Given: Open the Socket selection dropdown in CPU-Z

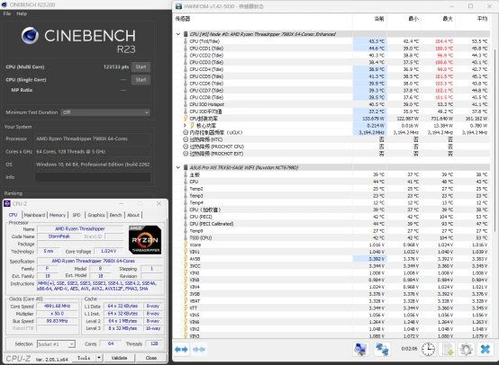Looking at the screenshot, I should tap(56, 344).
